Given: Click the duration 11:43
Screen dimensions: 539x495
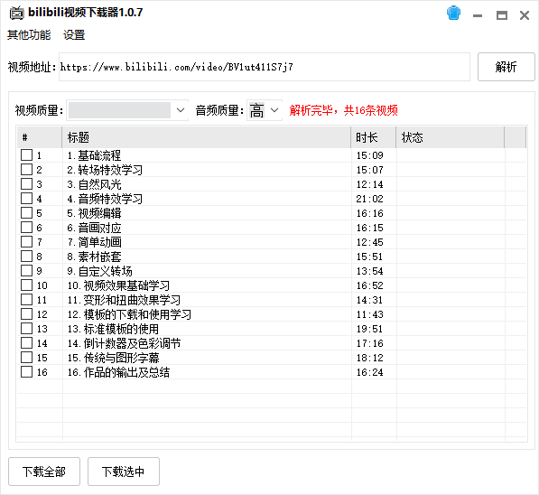Looking at the screenshot, I should (369, 314).
